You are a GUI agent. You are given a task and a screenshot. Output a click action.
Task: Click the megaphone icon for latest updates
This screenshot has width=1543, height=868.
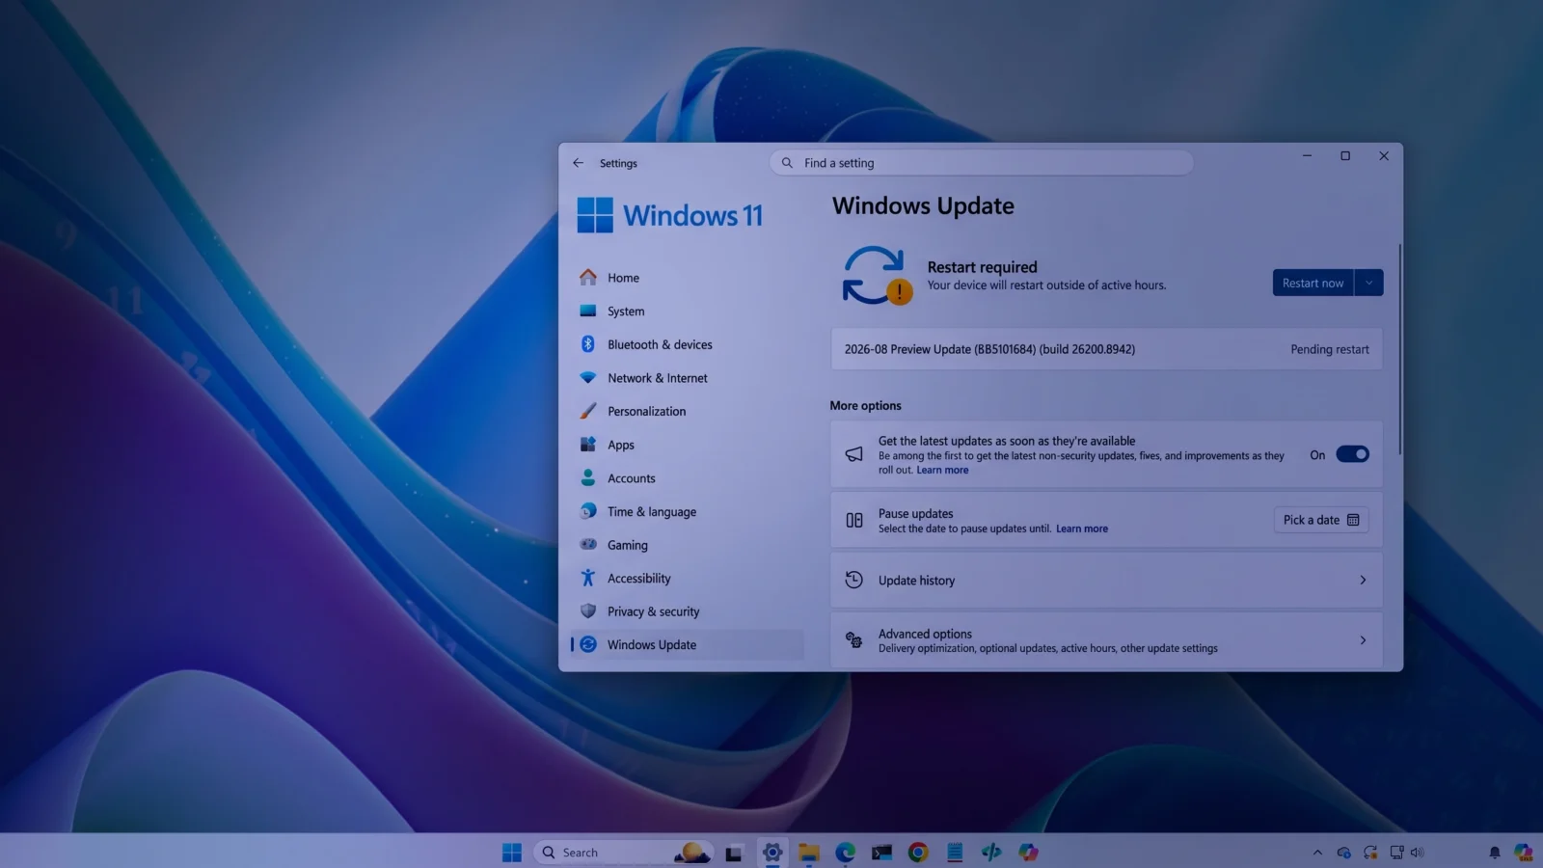[854, 454]
